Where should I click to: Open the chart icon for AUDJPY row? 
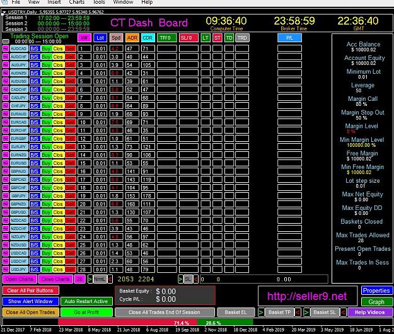coord(6,65)
